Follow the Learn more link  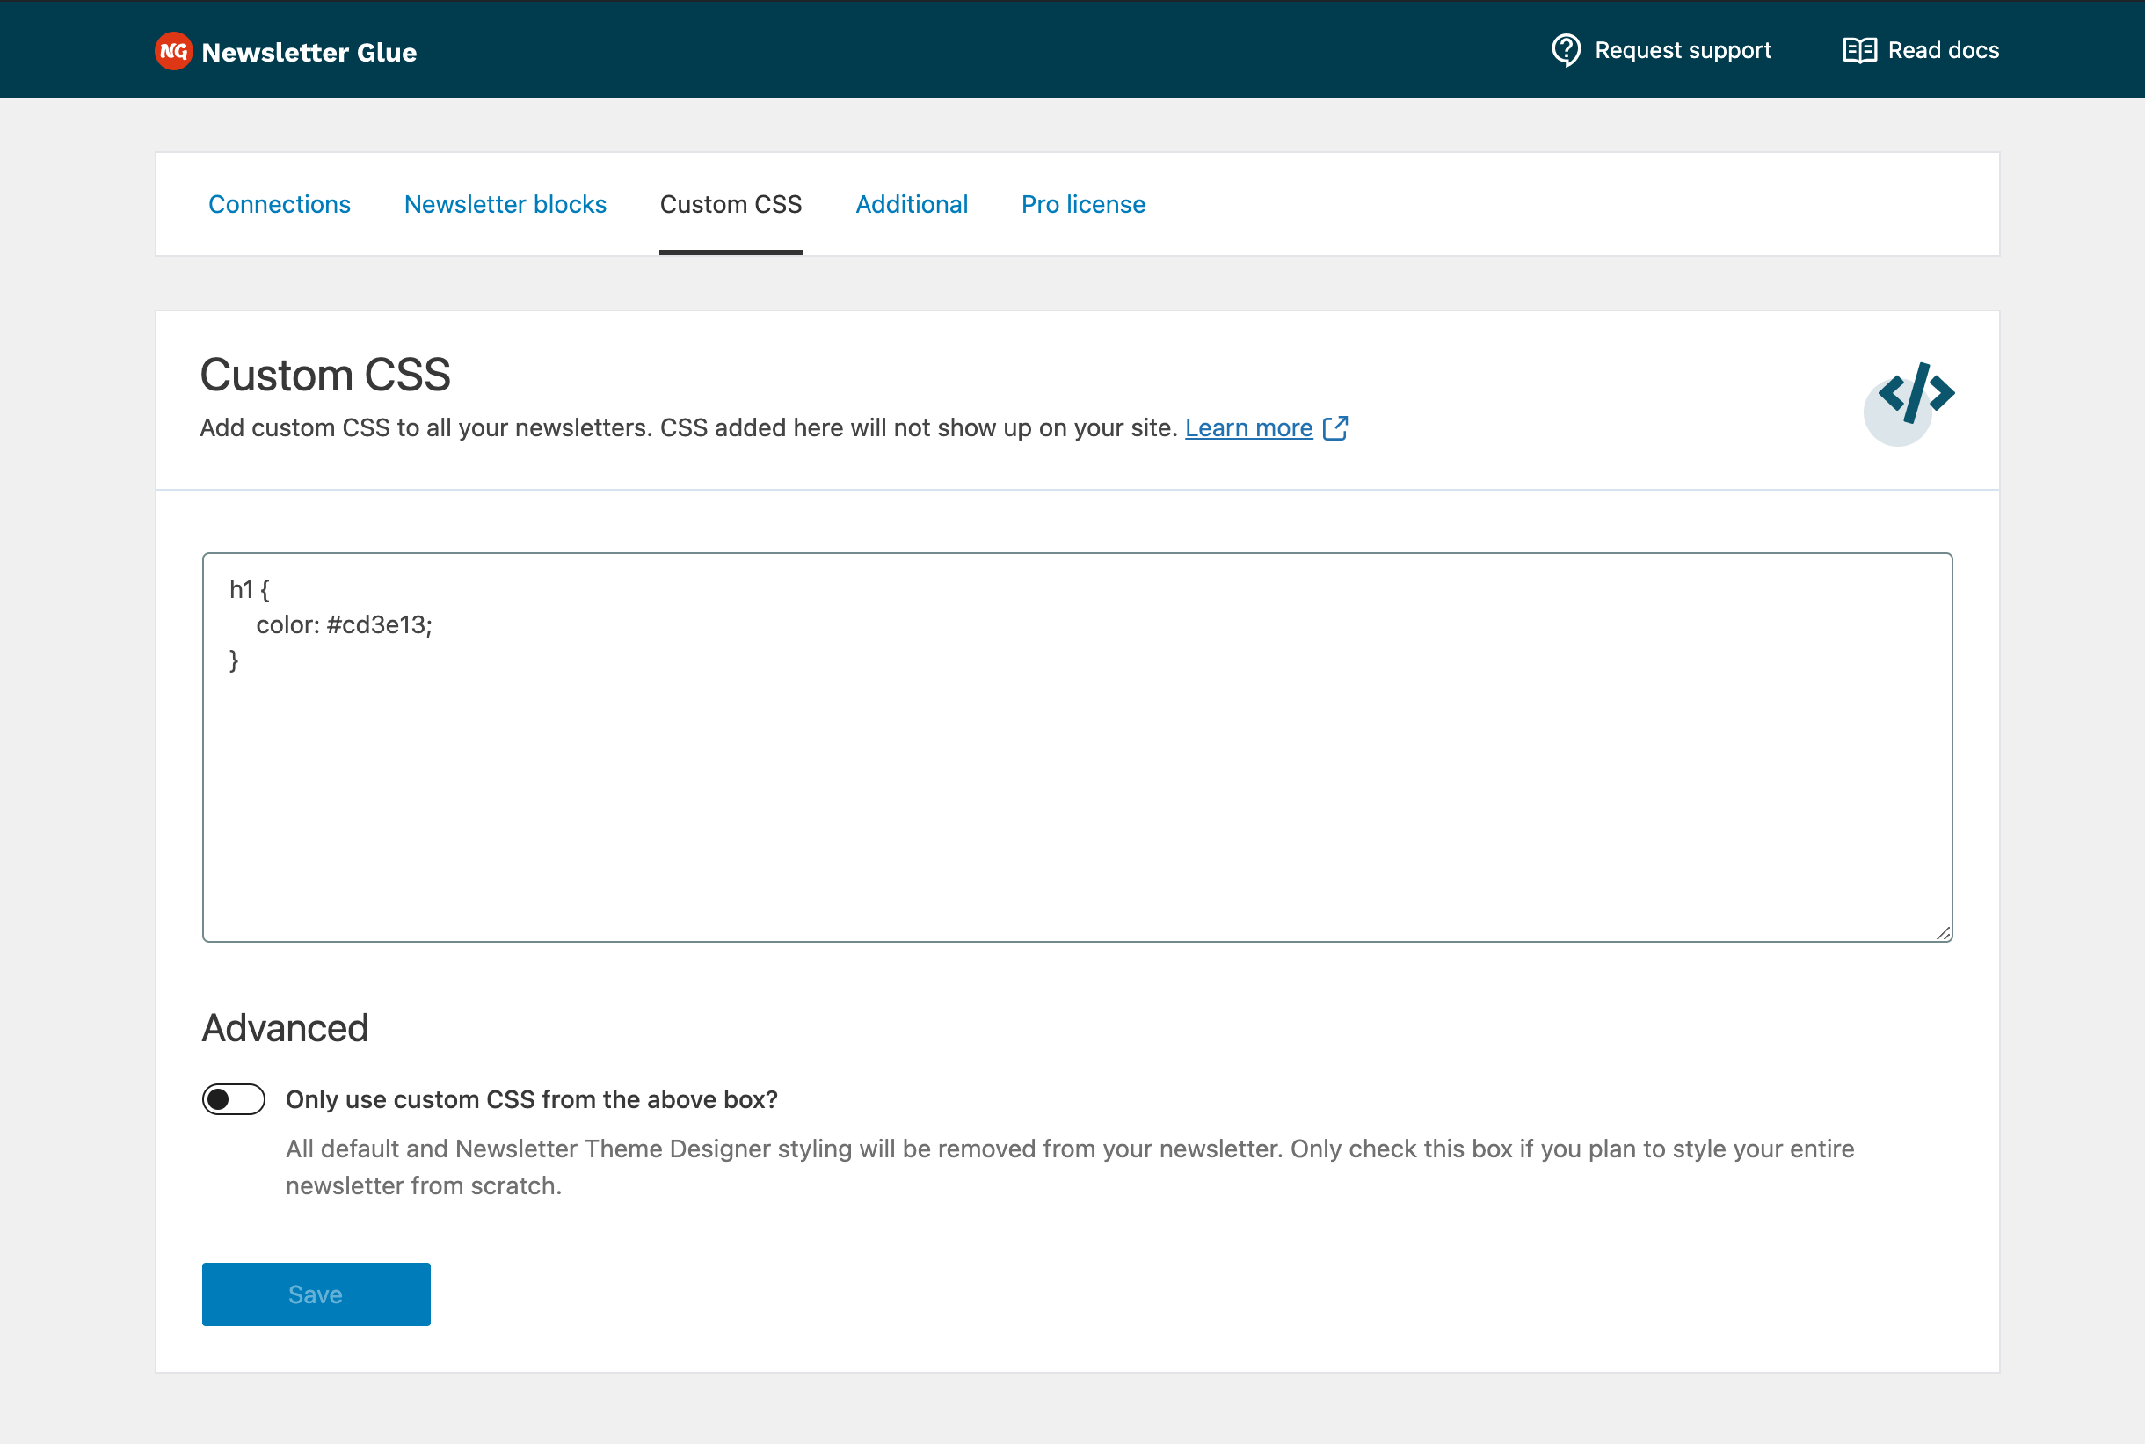tap(1248, 428)
